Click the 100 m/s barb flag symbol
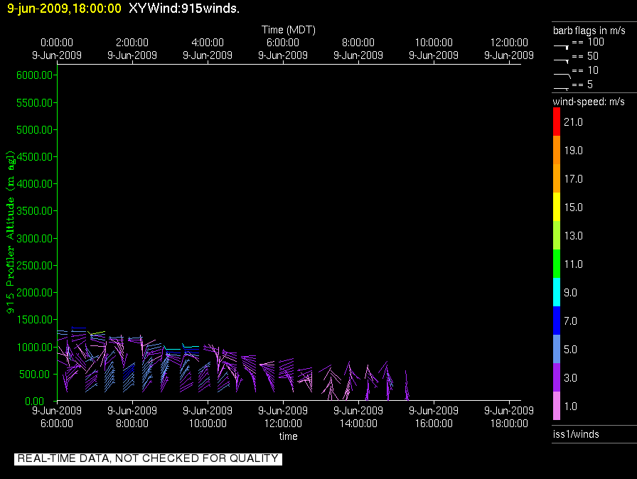The width and height of the screenshot is (637, 479). [562, 45]
